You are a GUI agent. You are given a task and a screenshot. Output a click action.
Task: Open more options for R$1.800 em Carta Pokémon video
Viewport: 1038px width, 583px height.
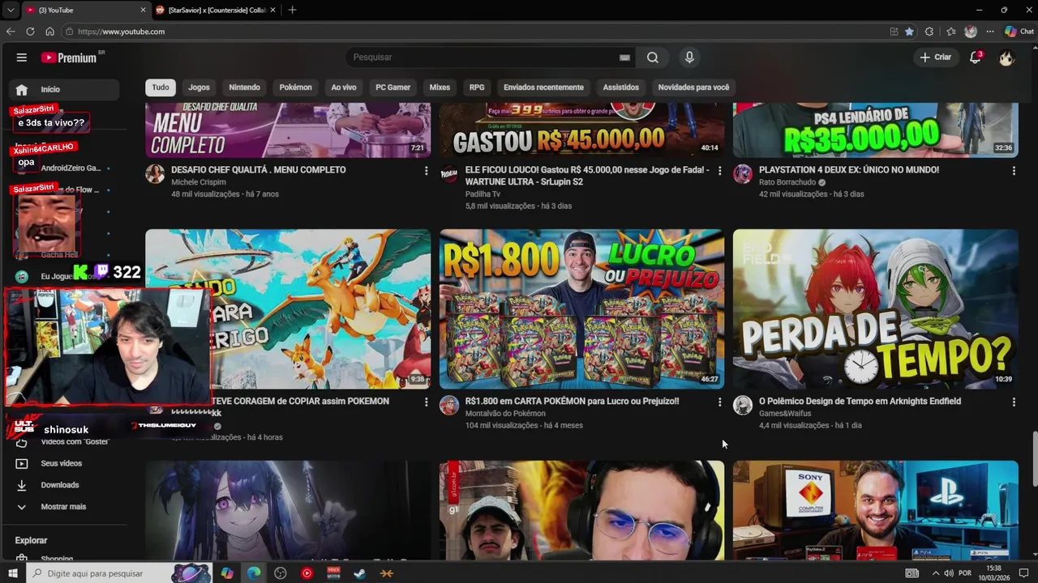click(x=719, y=402)
